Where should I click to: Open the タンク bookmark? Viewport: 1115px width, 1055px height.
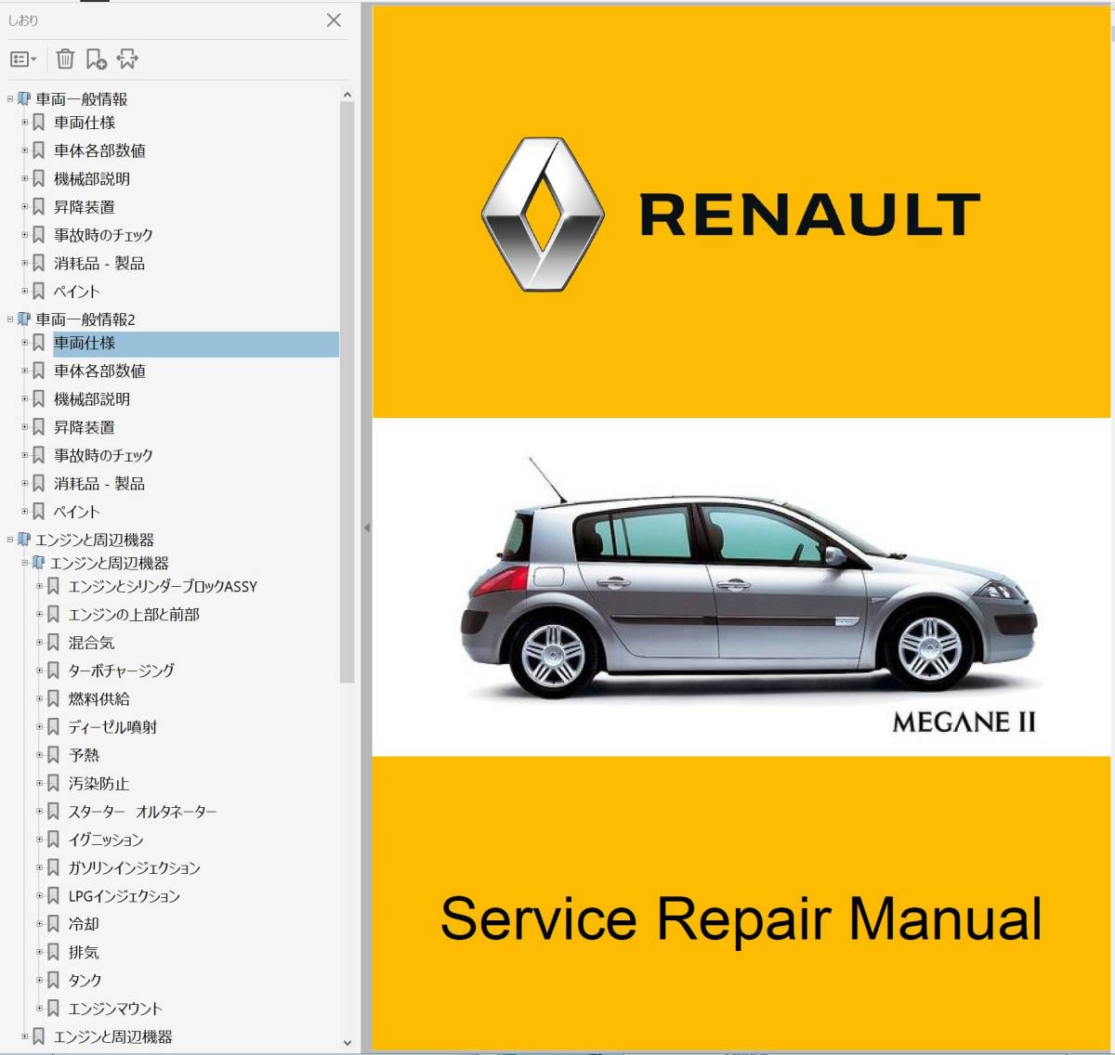[85, 981]
